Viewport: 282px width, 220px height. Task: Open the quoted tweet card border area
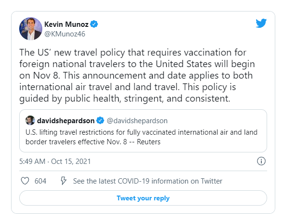point(143,131)
